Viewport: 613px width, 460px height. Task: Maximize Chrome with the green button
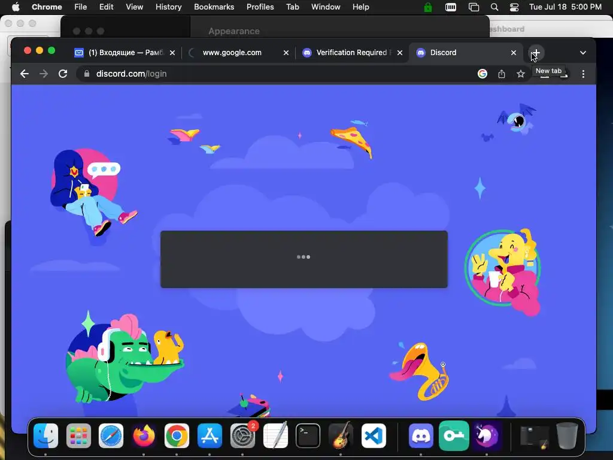coord(51,50)
